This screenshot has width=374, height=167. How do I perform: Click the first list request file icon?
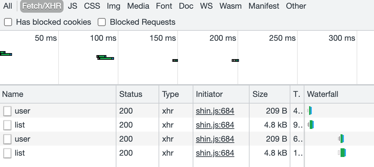coord(7,125)
